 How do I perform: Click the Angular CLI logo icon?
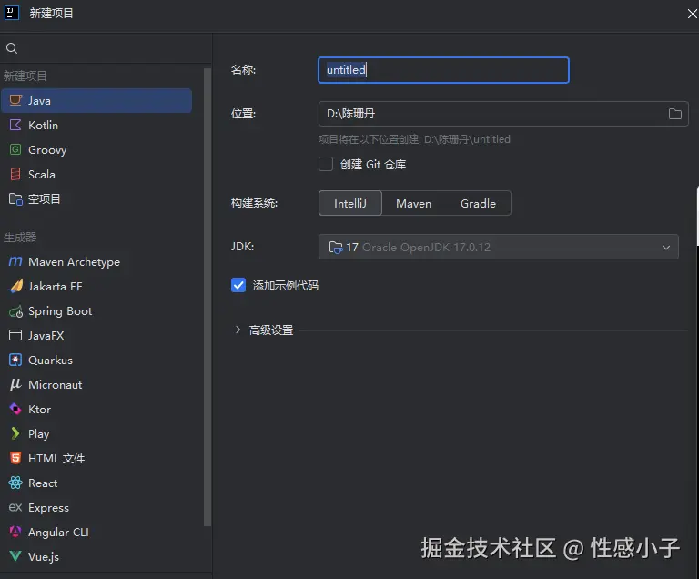[15, 532]
